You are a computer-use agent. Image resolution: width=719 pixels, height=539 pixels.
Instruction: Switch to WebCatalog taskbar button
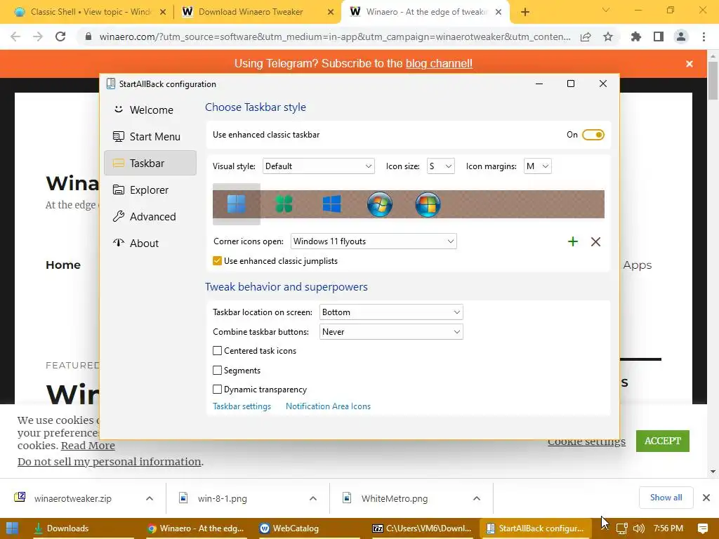coord(310,528)
